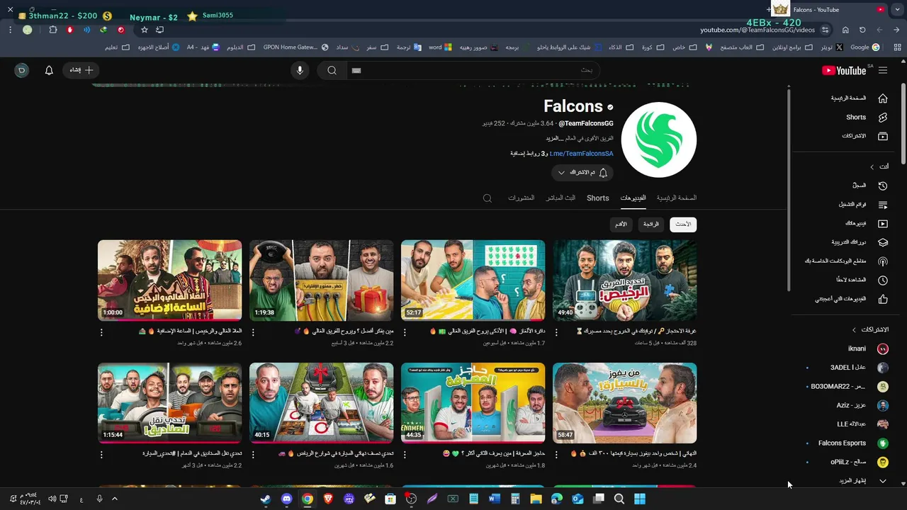This screenshot has width=907, height=510.
Task: Select Latest (الأحدث) filter chip
Action: pos(683,225)
